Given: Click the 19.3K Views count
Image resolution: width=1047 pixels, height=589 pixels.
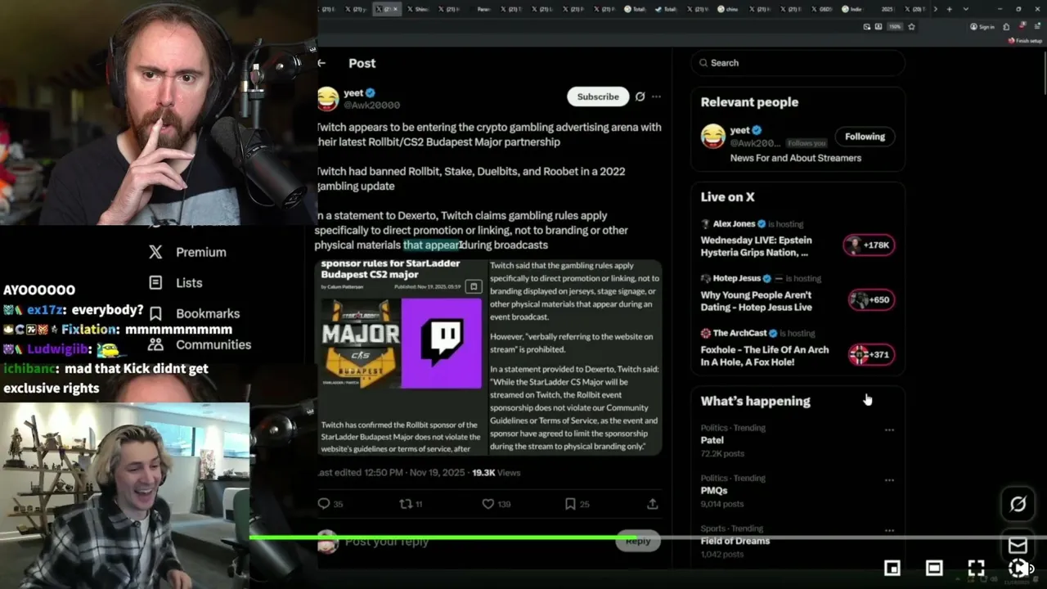Looking at the screenshot, I should [496, 473].
